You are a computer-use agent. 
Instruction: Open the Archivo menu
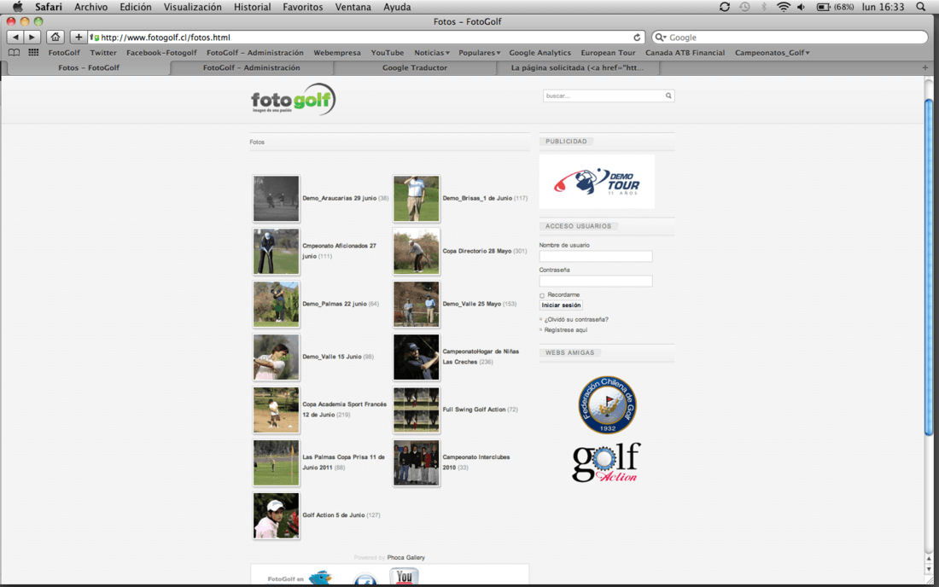coord(91,7)
